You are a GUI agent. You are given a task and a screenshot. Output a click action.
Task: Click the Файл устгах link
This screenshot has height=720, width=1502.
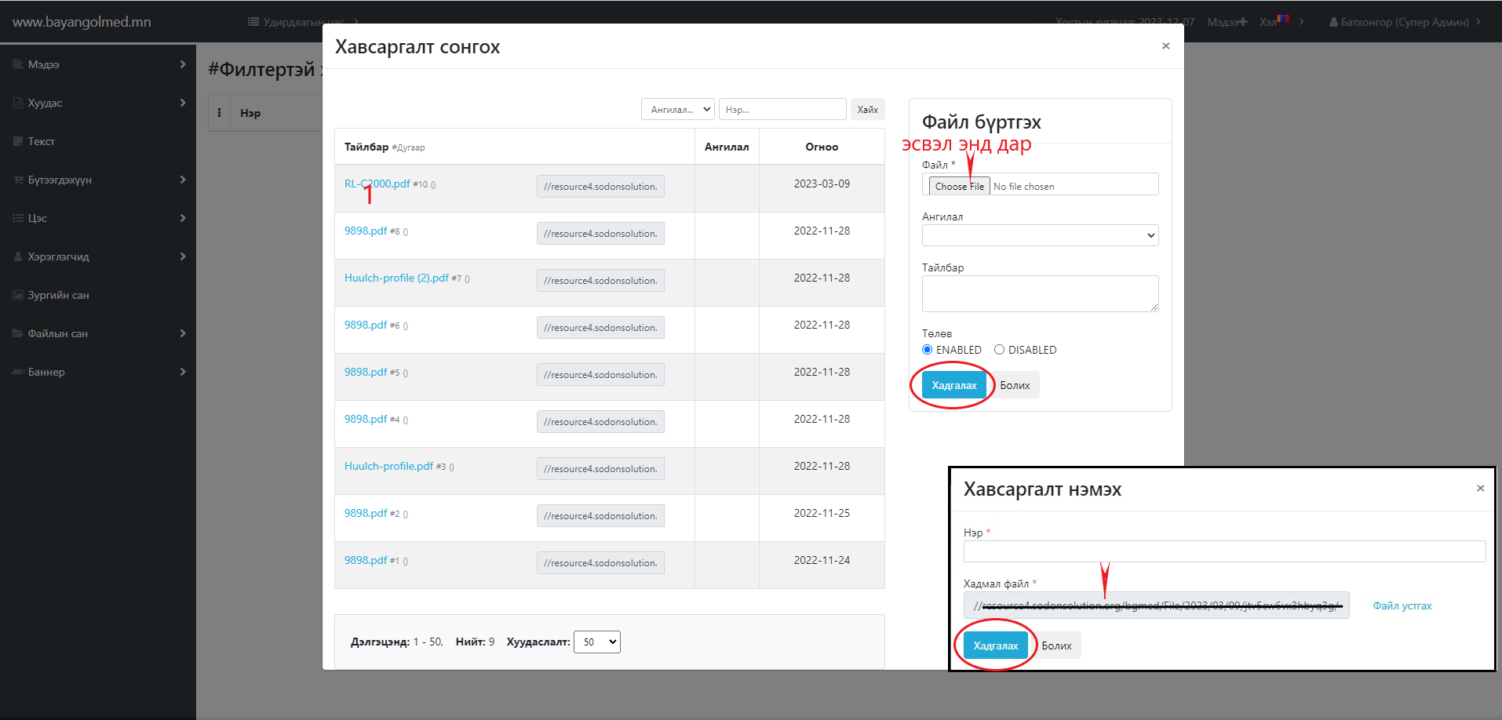[x=1402, y=605]
